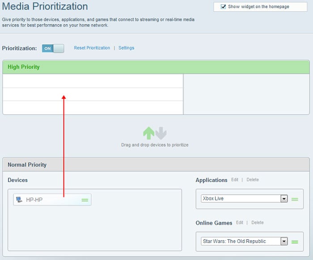Click the computer icon beside HP-HP
Screen dimensions: 313x260
19,200
